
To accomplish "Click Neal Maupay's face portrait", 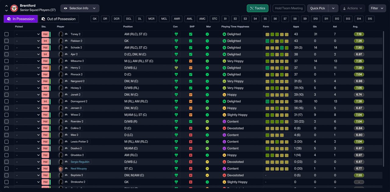I will [x=61, y=169].
